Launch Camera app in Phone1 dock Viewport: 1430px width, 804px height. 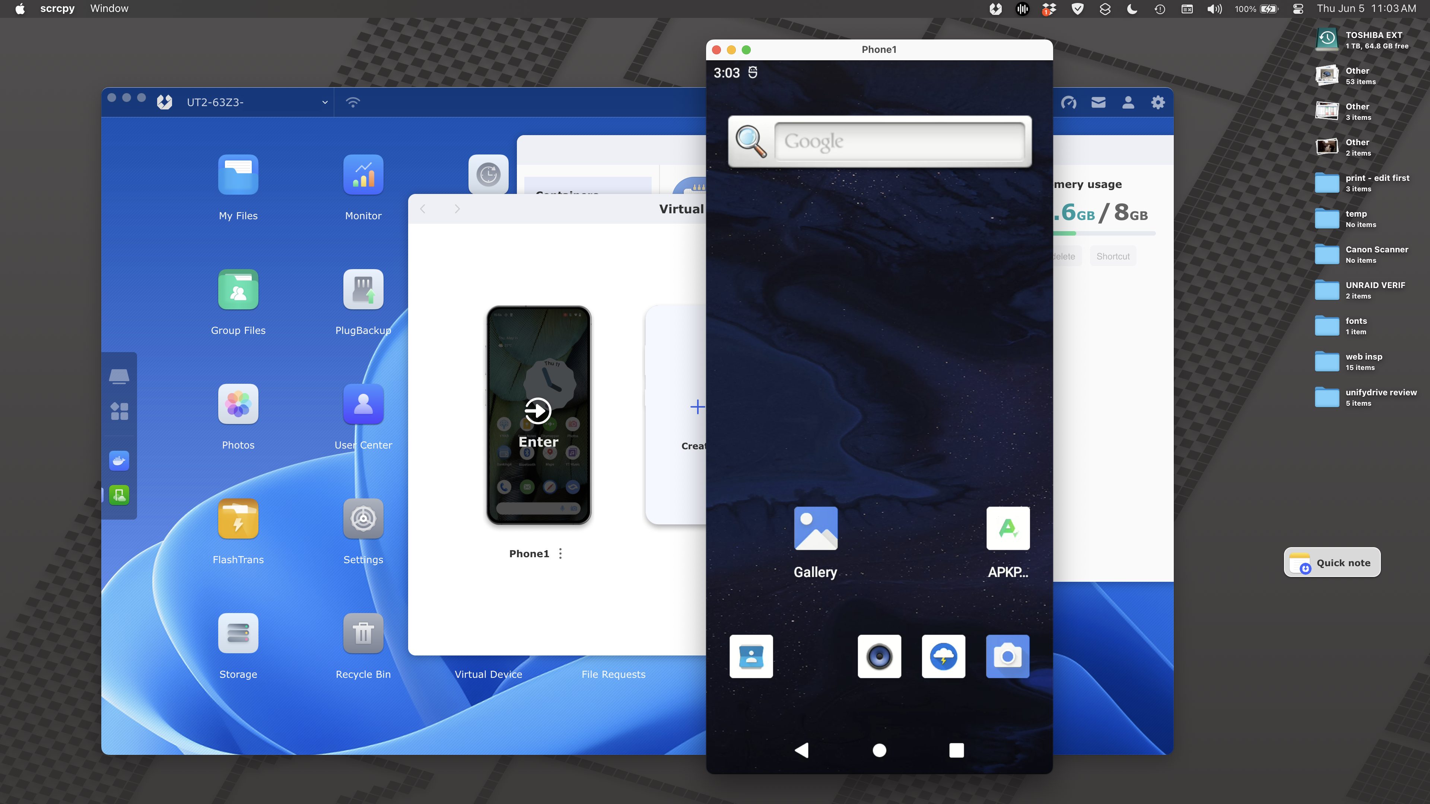[x=1008, y=656]
